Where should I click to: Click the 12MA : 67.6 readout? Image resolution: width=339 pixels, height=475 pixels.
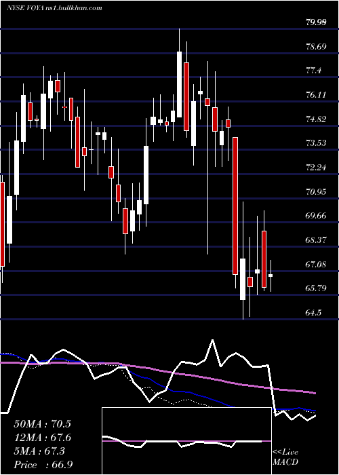42,438
